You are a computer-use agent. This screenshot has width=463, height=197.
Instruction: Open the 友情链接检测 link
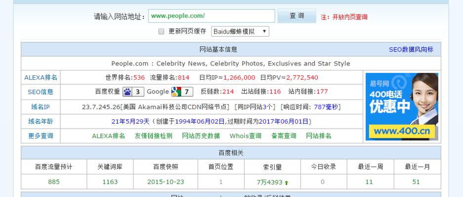pos(154,136)
